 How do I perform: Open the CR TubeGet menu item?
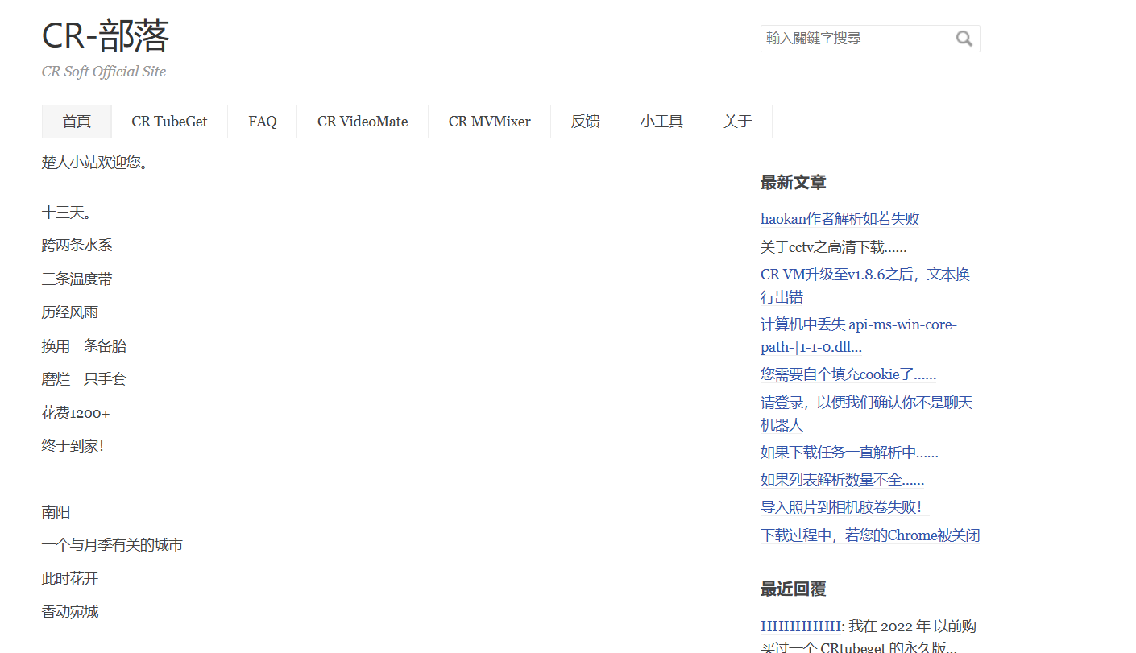coord(169,122)
